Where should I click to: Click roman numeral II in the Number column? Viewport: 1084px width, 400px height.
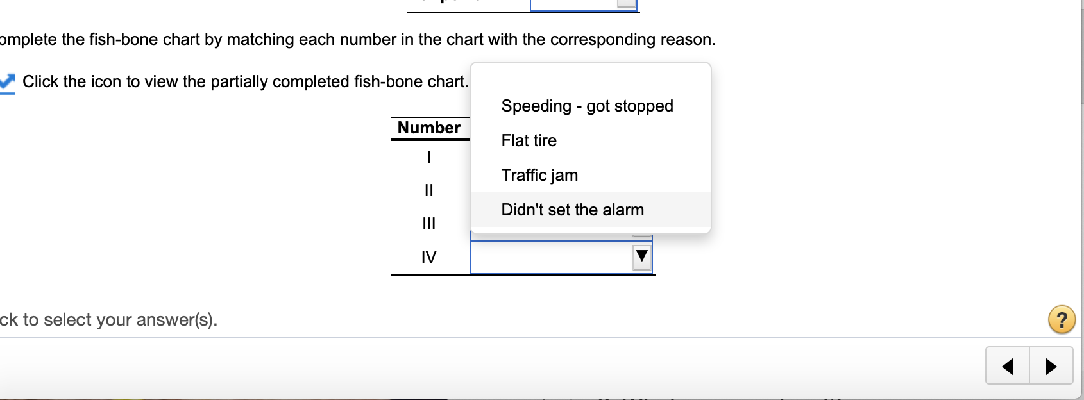pyautogui.click(x=428, y=190)
